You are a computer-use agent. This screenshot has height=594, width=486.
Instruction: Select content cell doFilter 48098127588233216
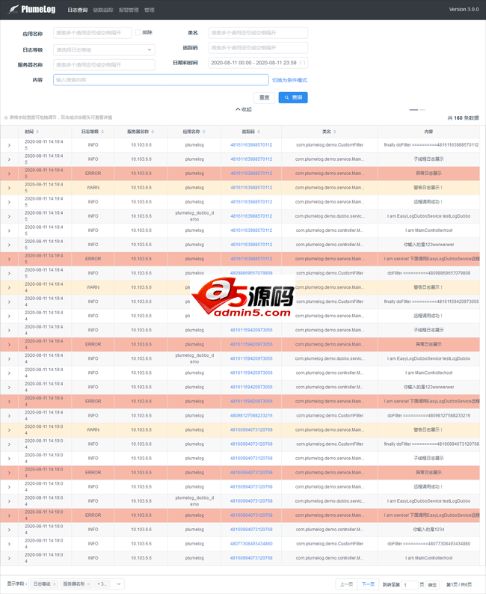coord(428,415)
